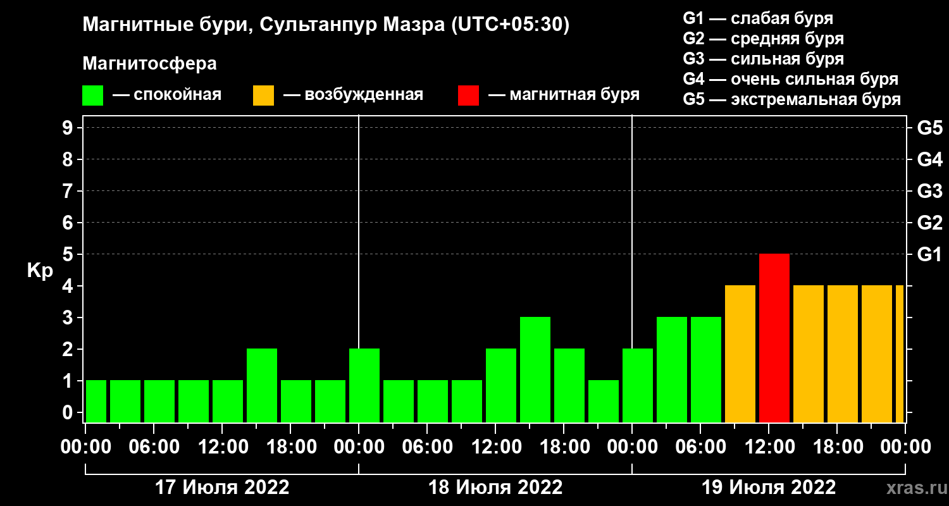Select the legend text "— возбужденная"

(353, 95)
